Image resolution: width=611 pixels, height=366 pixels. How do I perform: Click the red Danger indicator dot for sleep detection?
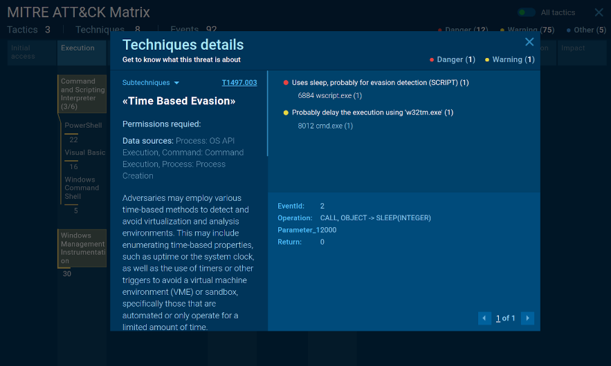click(286, 82)
